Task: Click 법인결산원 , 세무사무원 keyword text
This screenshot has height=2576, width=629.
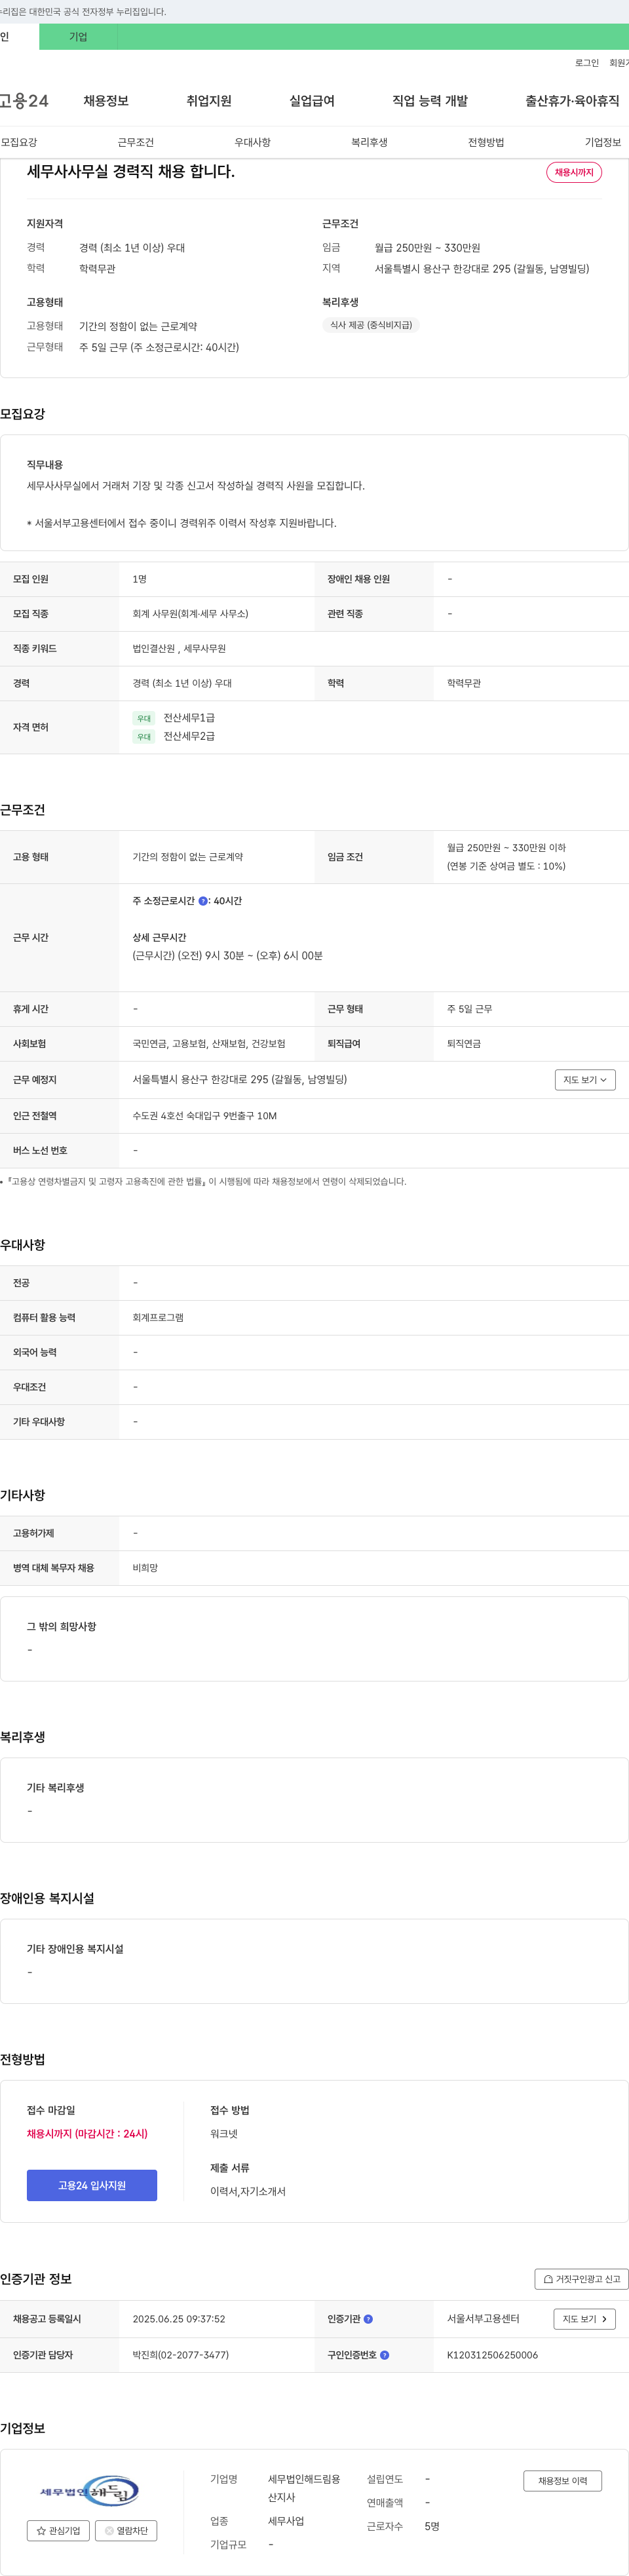Action: click(179, 649)
